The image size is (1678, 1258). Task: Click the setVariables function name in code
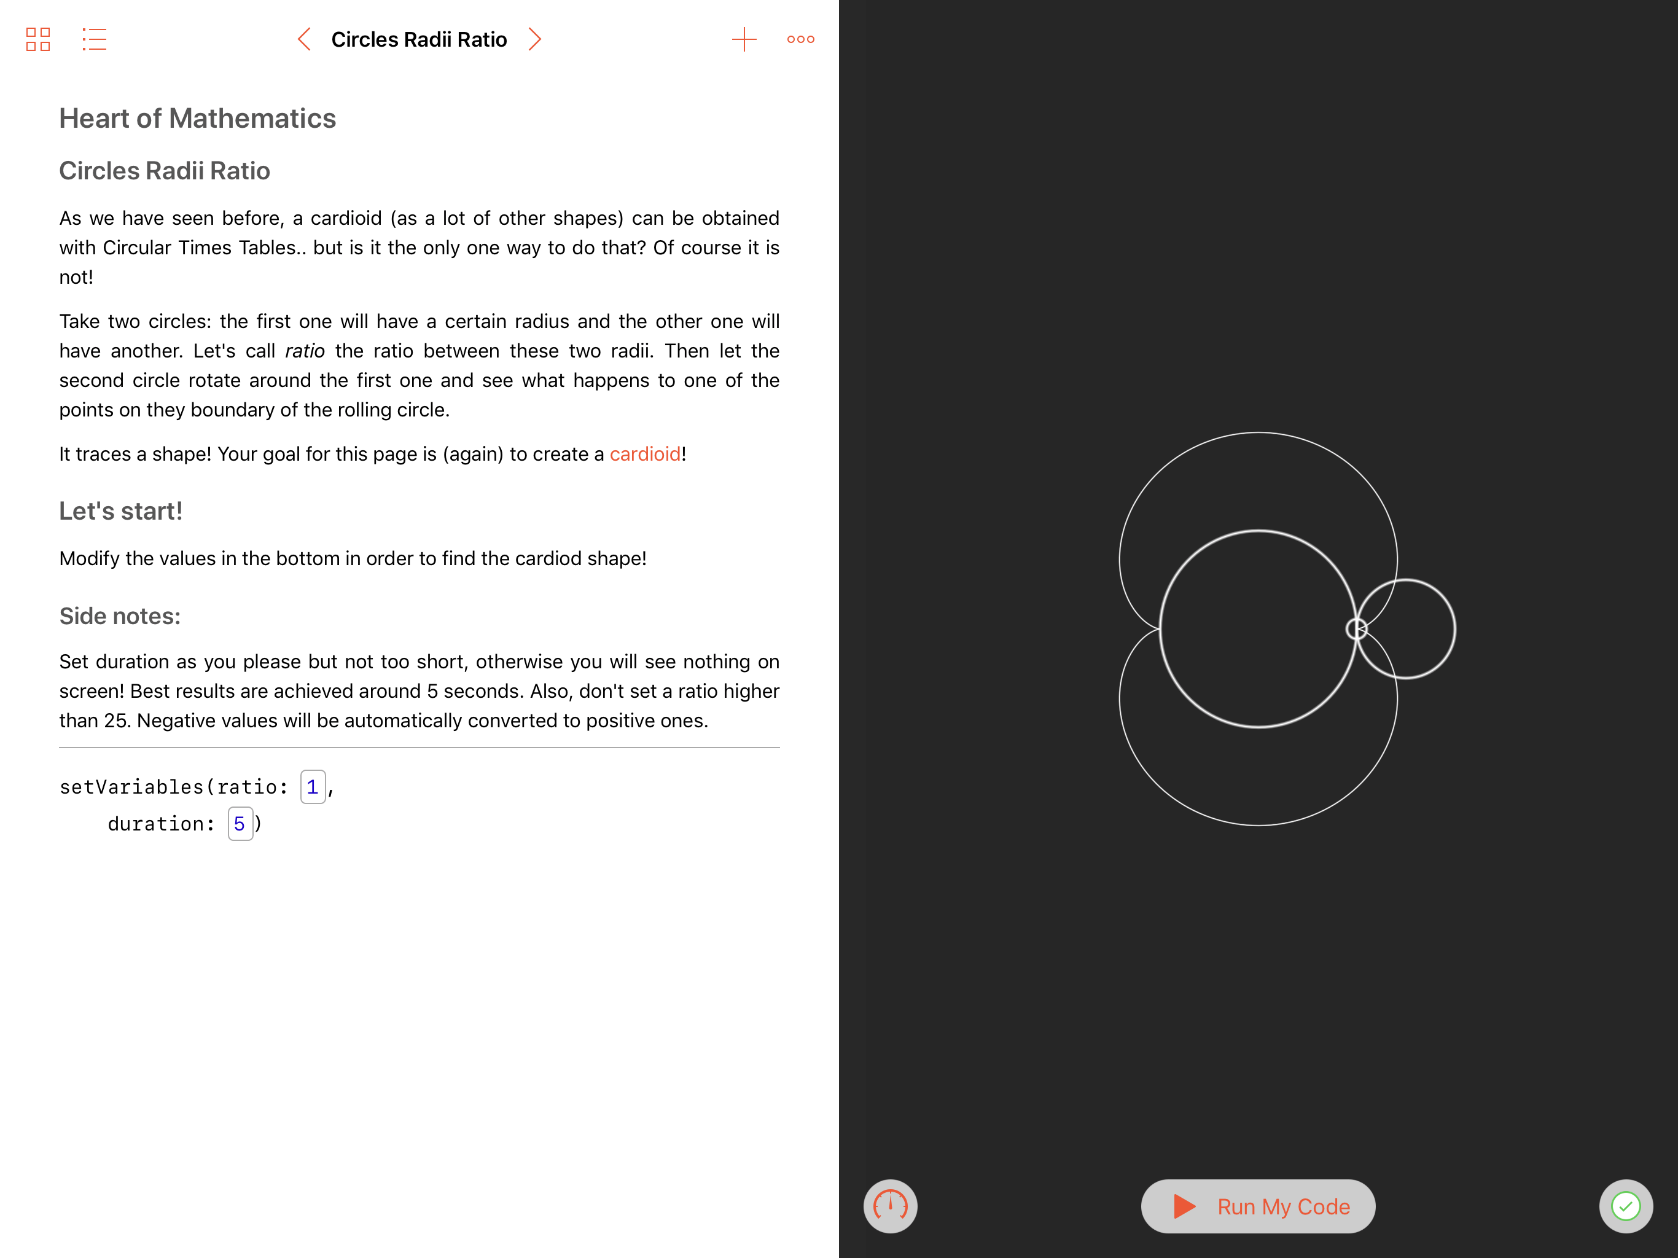coord(131,787)
